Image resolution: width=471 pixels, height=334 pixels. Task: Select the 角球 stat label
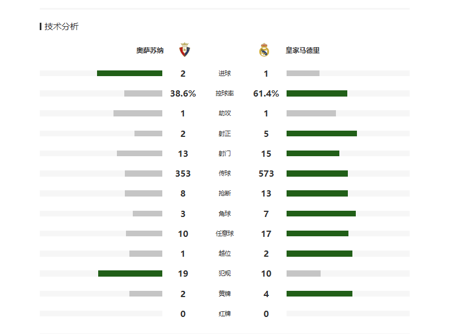pos(224,214)
